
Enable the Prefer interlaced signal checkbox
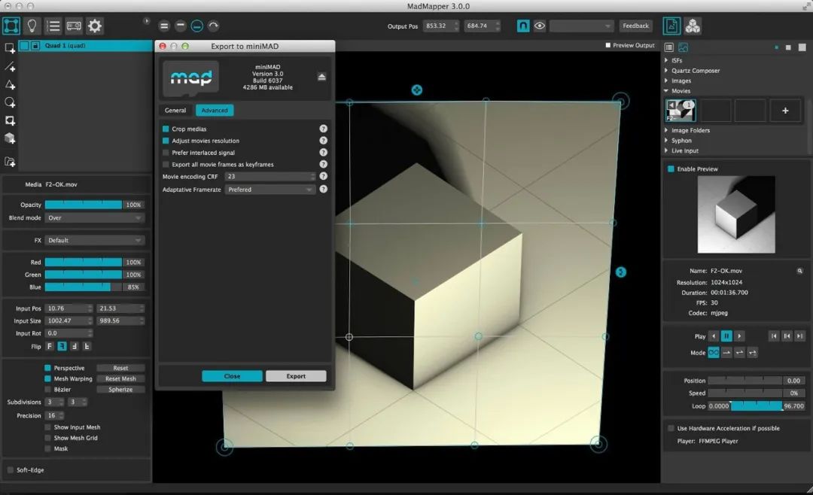click(166, 153)
